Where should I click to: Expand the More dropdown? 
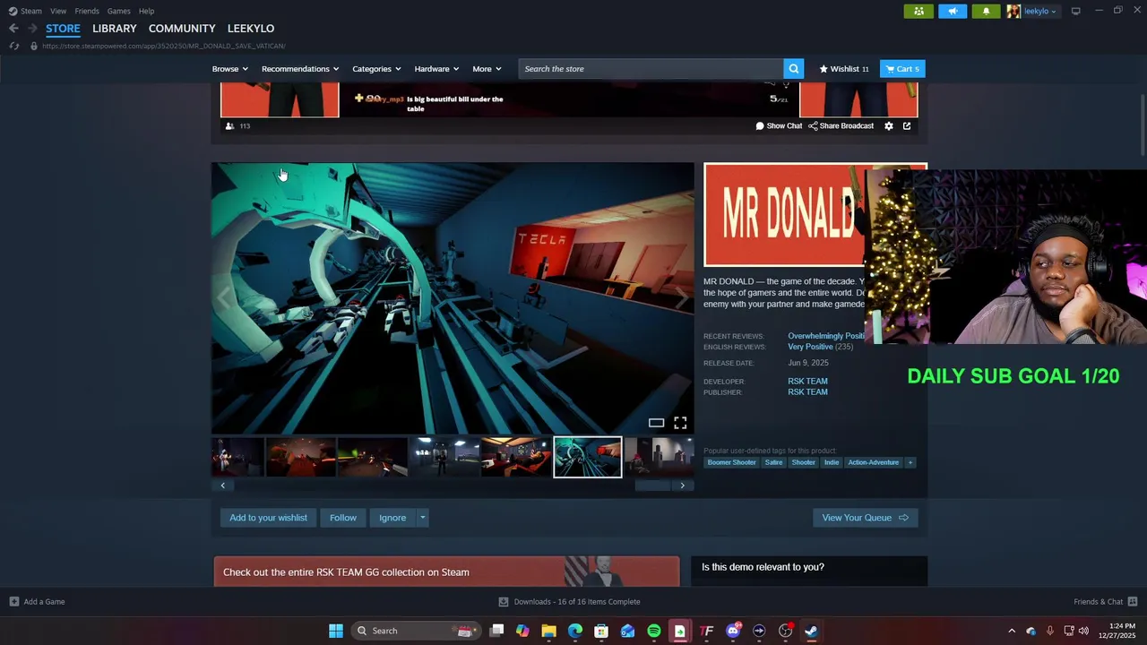[x=487, y=69]
